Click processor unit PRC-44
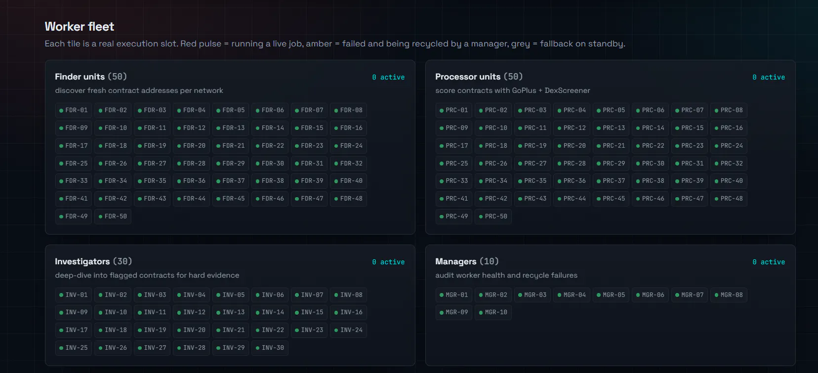 coord(572,199)
